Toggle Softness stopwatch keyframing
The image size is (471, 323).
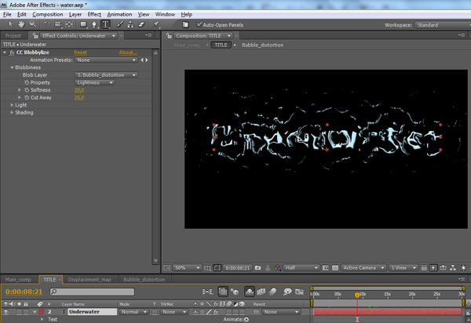[x=27, y=90]
